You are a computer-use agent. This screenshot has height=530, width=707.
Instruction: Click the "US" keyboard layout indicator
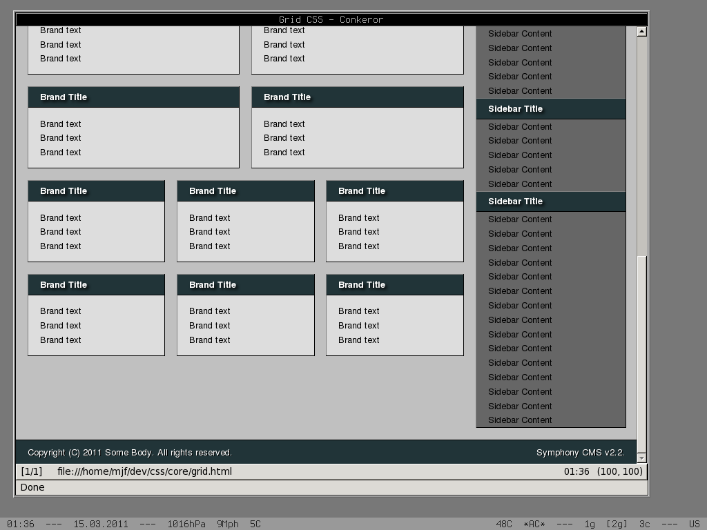(694, 524)
